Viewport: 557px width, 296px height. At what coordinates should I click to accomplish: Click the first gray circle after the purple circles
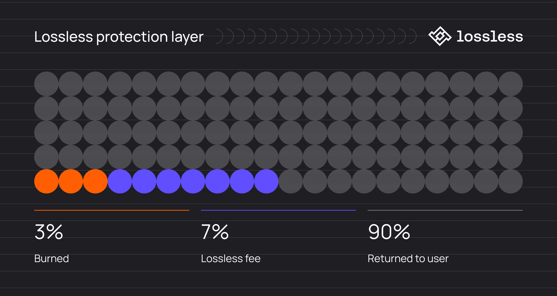click(291, 181)
